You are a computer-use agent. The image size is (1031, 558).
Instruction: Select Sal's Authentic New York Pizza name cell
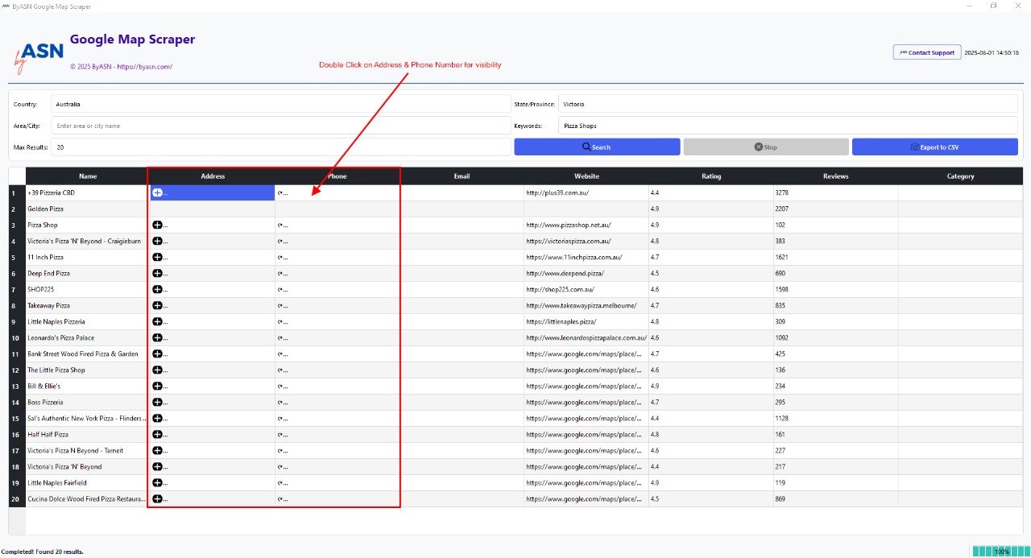click(88, 419)
